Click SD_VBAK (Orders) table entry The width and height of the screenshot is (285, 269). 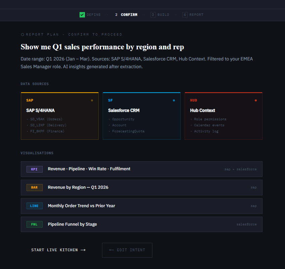[x=46, y=119]
